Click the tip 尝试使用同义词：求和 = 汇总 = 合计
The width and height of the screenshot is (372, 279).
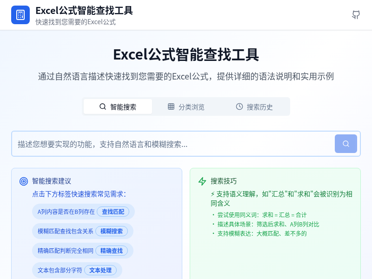point(262,215)
